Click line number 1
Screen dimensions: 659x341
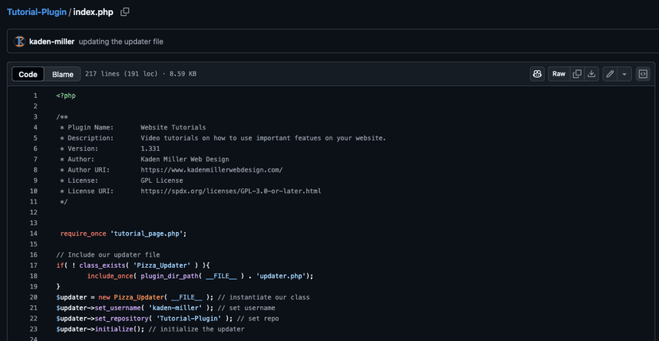point(35,95)
